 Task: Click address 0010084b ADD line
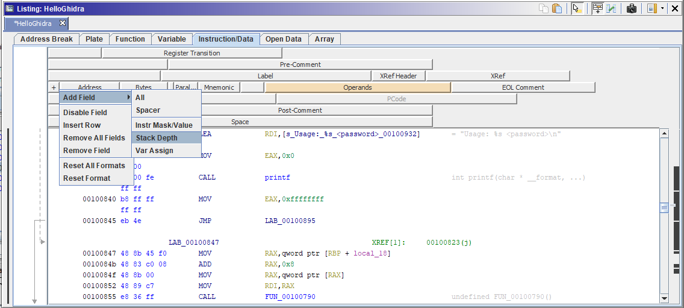(99, 264)
